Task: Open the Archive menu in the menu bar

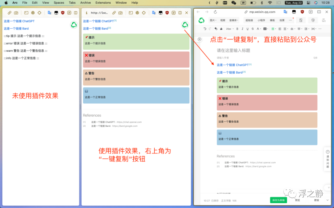Action: point(85,3)
